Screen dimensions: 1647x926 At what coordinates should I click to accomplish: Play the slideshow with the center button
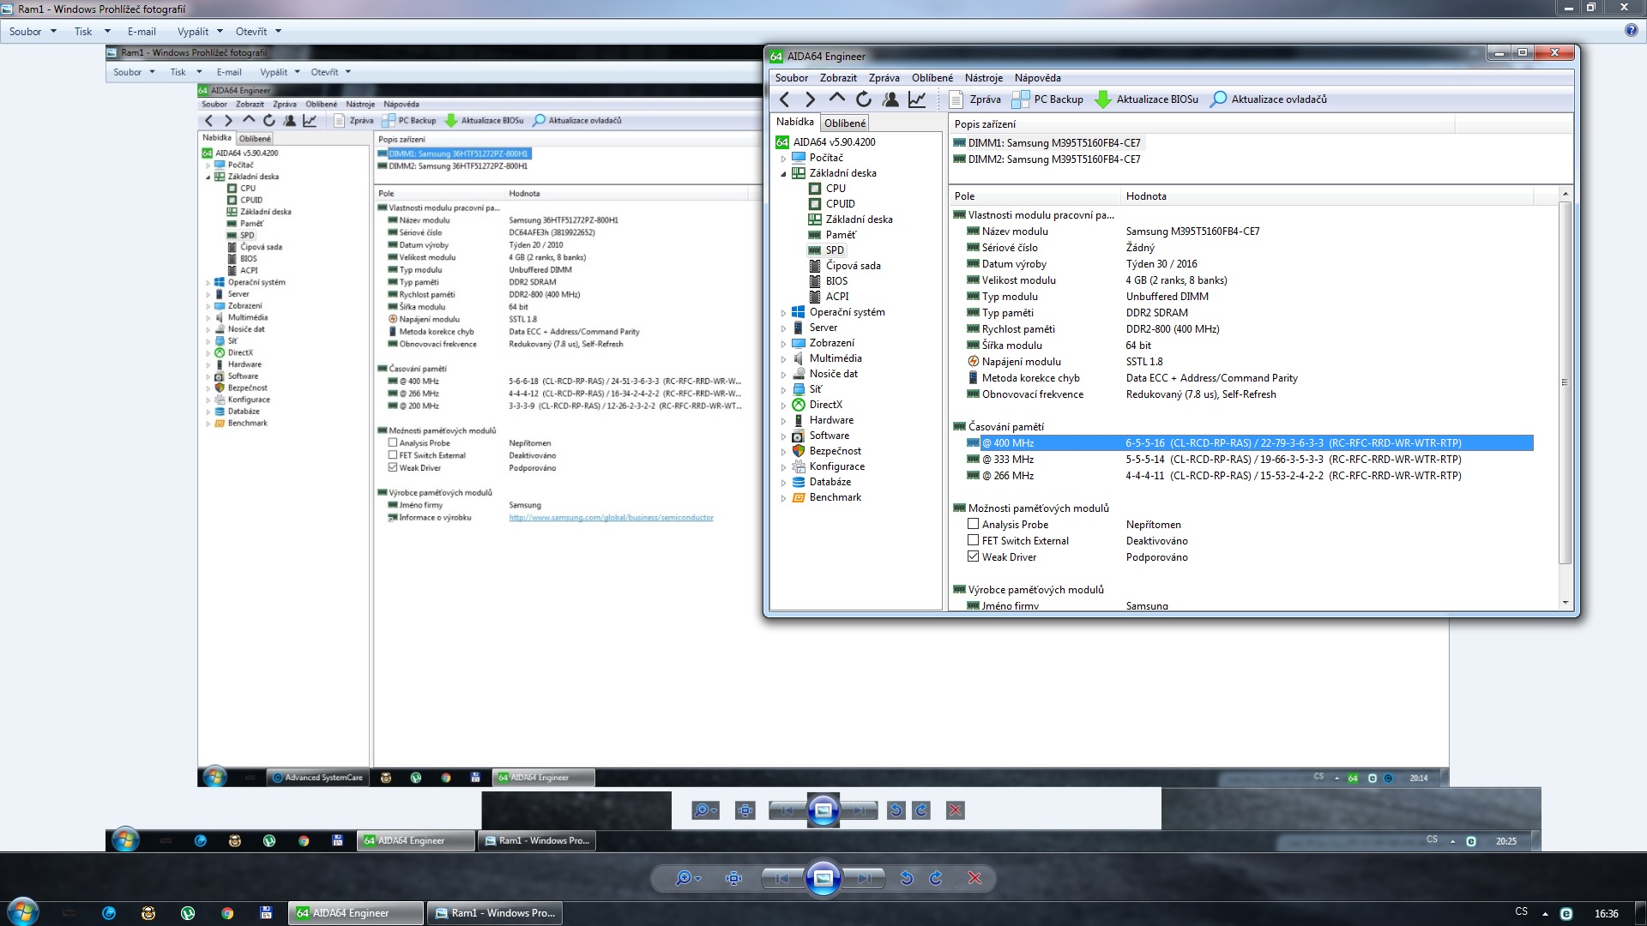[823, 878]
